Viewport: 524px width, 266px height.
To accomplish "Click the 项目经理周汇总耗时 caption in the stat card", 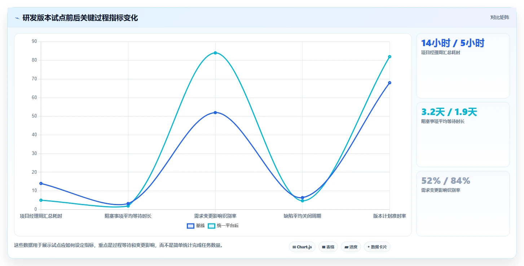I will pos(440,53).
